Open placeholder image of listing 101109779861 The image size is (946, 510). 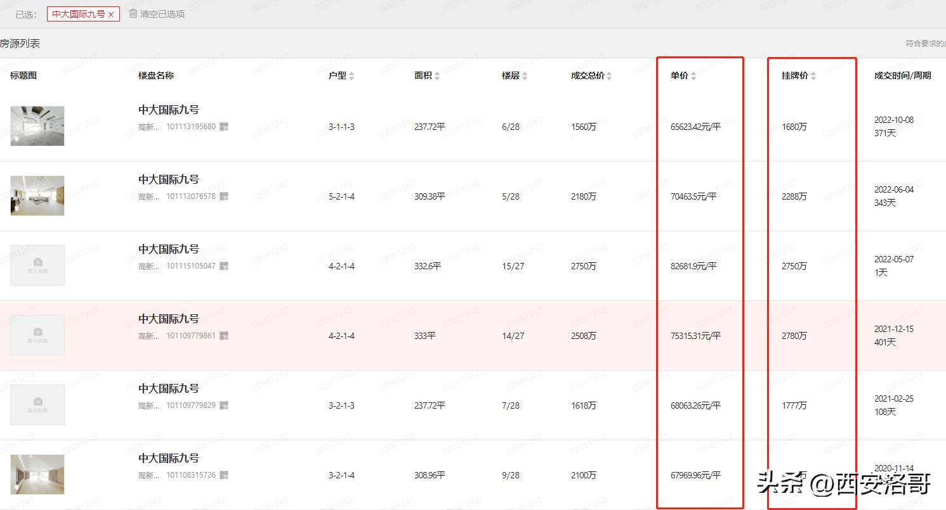tap(37, 335)
